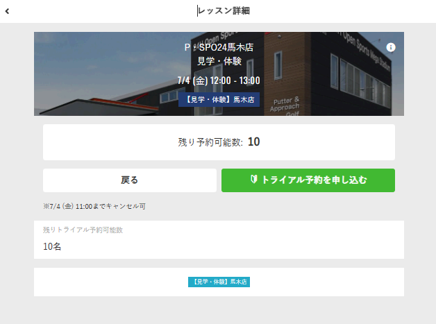Viewport: 436px width, 324px height.
Task: Open the info icon on the banner
Action: click(391, 47)
